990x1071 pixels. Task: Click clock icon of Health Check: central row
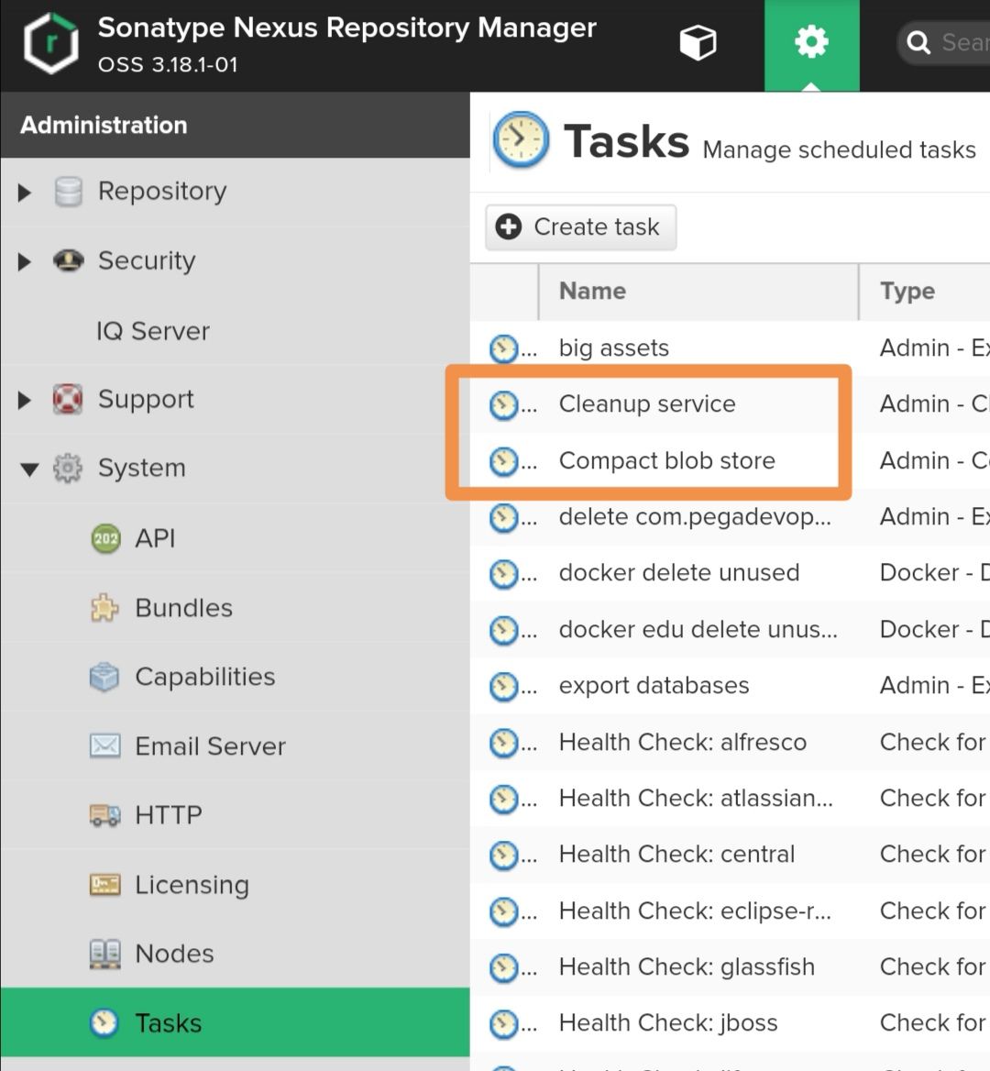tap(504, 856)
